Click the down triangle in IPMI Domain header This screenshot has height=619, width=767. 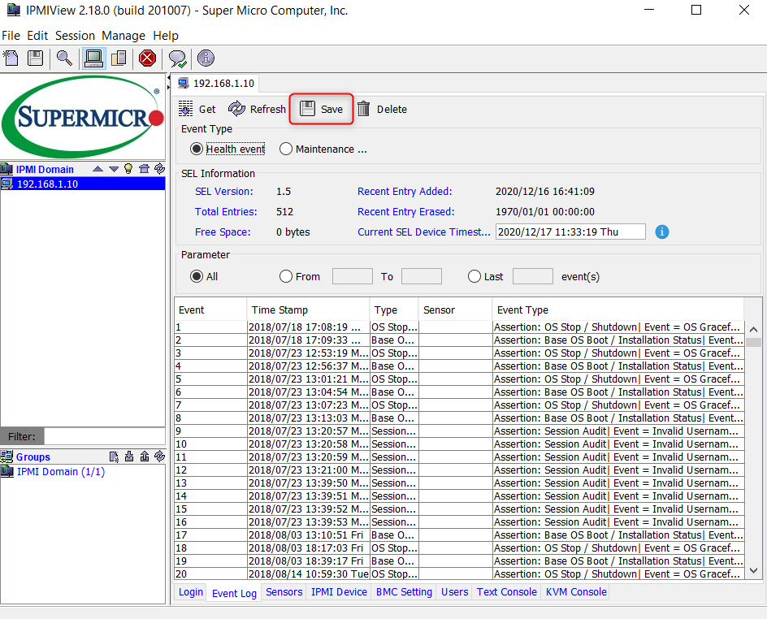113,169
